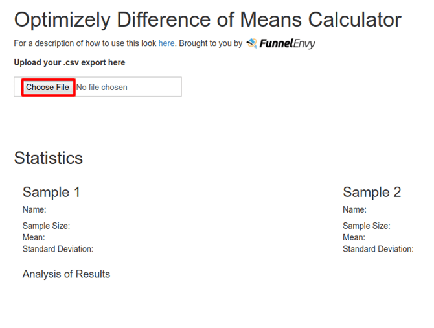Open the 'here' description link
Viewport: 434px width, 328px height.
coord(166,43)
